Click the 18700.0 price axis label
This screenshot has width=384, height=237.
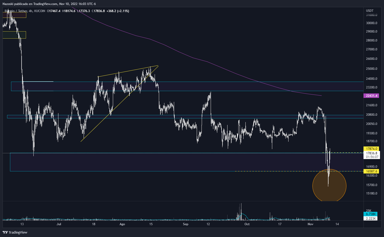coord(371,141)
